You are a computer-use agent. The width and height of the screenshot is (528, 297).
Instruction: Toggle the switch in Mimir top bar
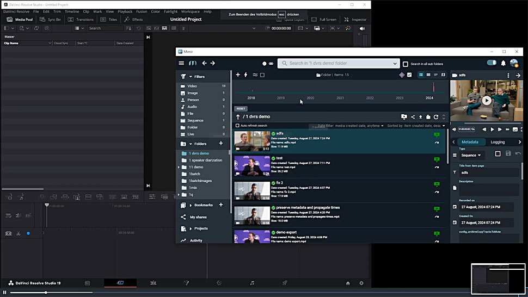pyautogui.click(x=492, y=63)
